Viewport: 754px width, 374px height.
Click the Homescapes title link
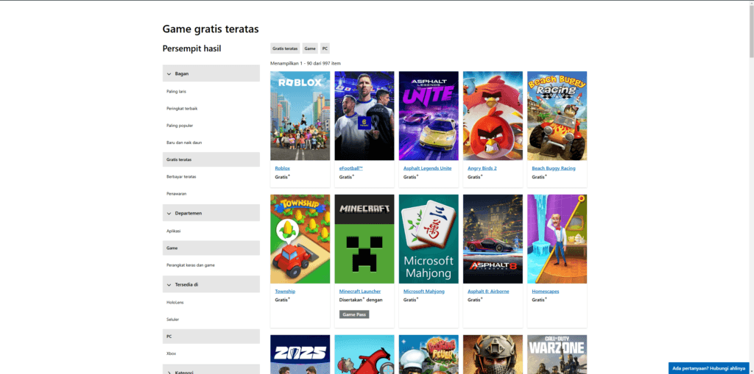coord(546,292)
